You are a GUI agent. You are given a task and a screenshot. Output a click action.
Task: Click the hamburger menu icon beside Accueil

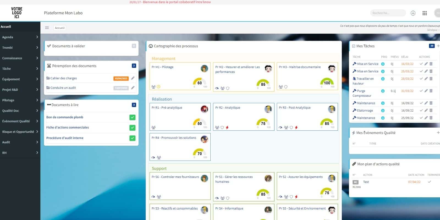[x=47, y=28]
